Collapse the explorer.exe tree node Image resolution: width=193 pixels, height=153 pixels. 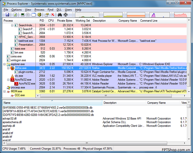[x=5, y=64]
